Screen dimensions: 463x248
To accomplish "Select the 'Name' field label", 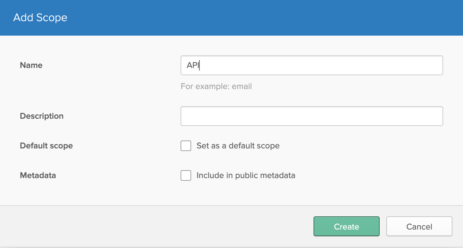I will coord(31,65).
